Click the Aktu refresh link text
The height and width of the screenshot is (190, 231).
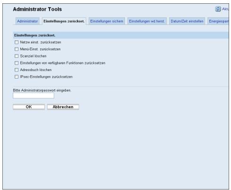(x=225, y=9)
